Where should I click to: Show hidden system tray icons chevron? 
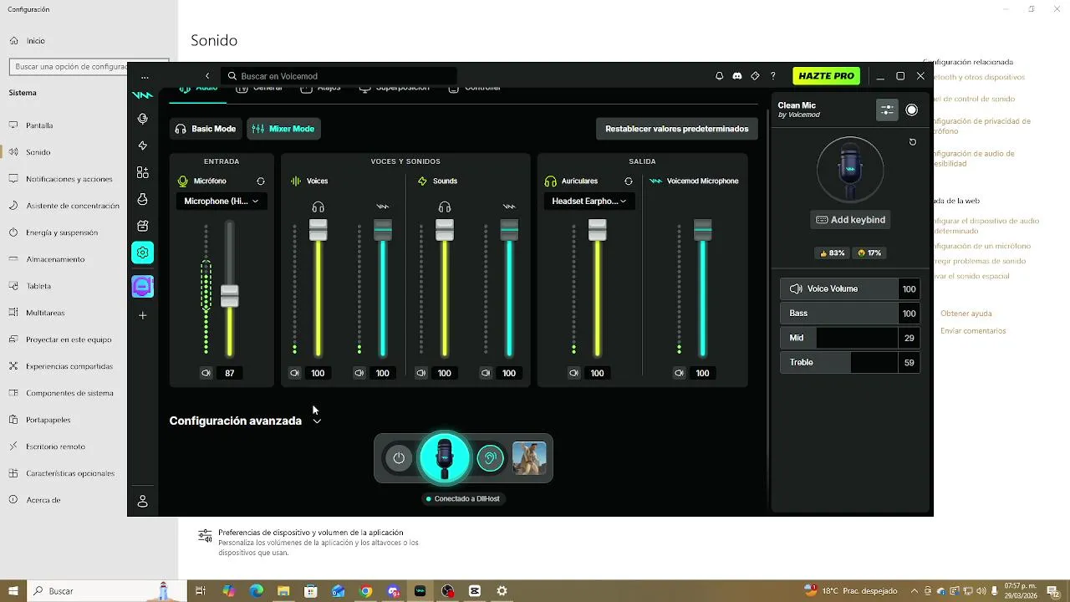915,591
